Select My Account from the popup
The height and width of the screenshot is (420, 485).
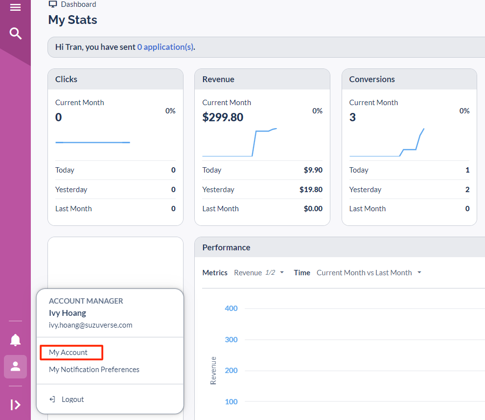point(69,353)
